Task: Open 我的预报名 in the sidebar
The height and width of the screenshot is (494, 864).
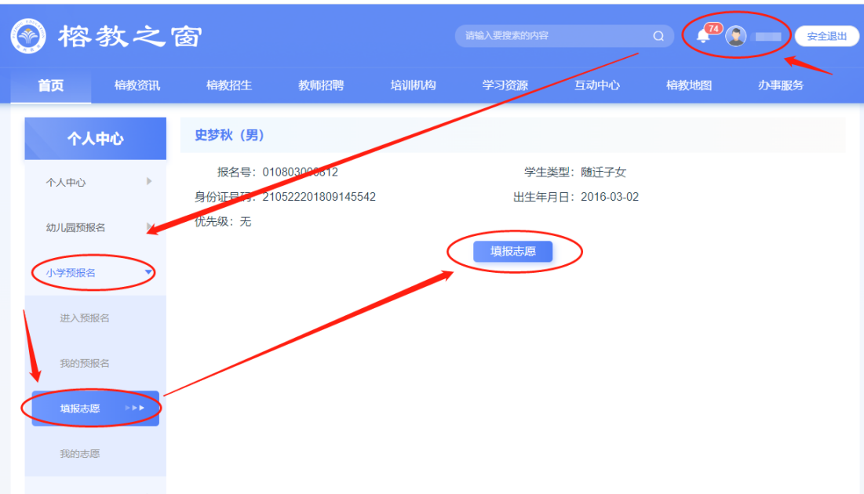Action: [85, 364]
